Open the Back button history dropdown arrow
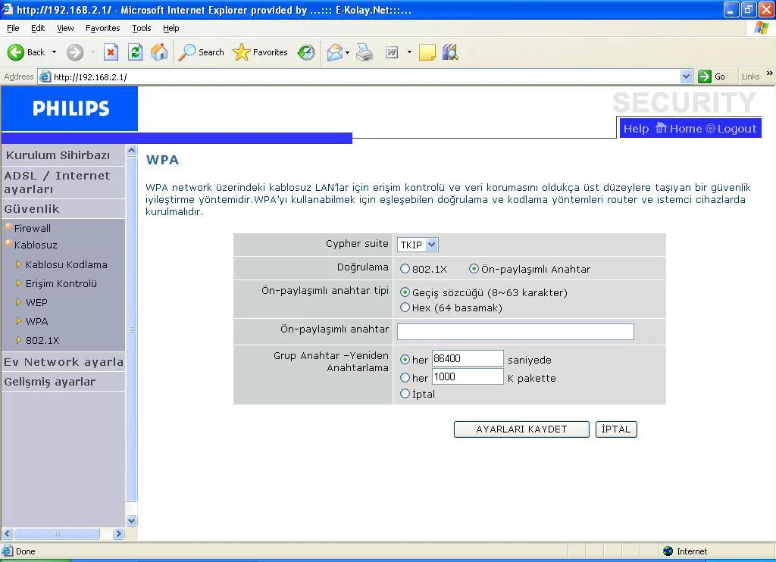Image resolution: width=776 pixels, height=562 pixels. [54, 52]
